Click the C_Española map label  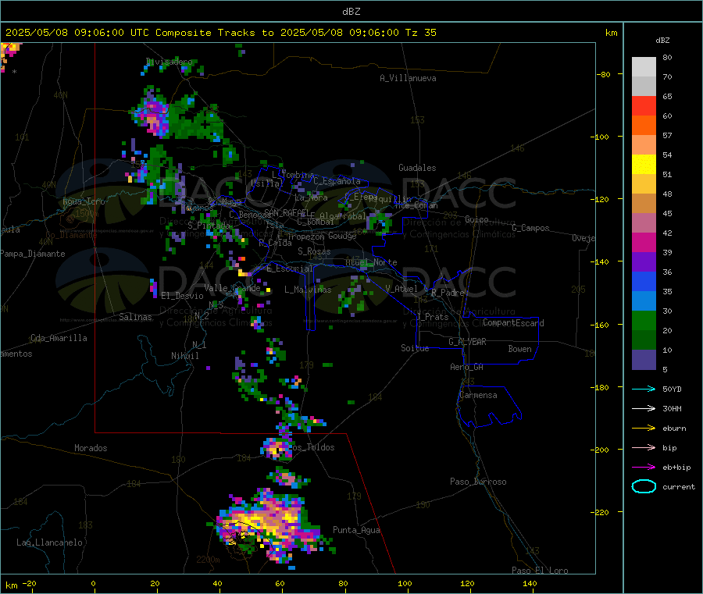337,181
